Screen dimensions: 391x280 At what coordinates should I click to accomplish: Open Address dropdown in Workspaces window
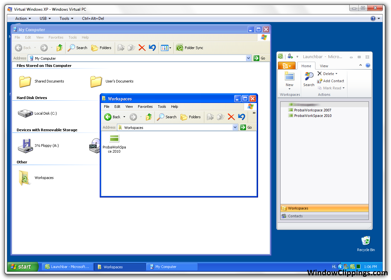point(235,127)
